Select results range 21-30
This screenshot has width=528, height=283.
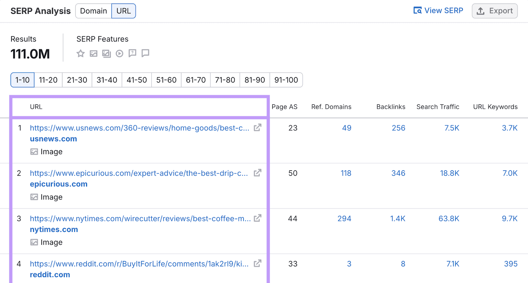[x=77, y=80]
